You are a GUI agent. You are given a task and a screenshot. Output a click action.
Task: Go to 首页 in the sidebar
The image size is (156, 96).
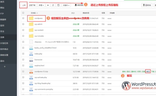[2, 2]
